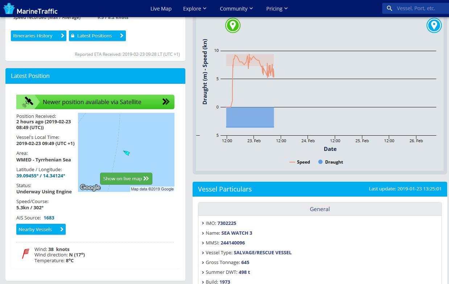Click the satellite icon in green banner
The height and width of the screenshot is (284, 449).
tap(28, 102)
